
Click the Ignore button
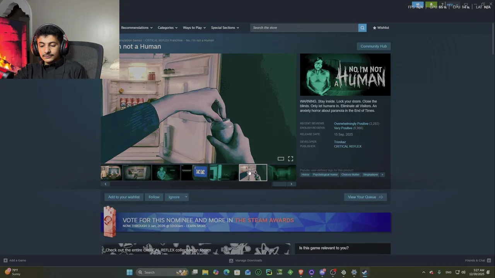point(174,197)
